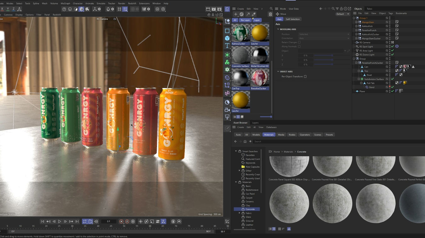Select the Cube primitive tool
425x238 pixels.
click(x=227, y=38)
